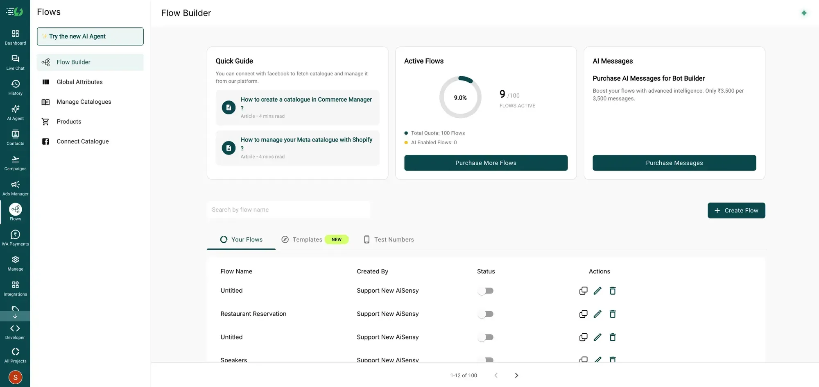
Task: Open the Meta catalogue with Shopify article
Action: pyautogui.click(x=298, y=148)
